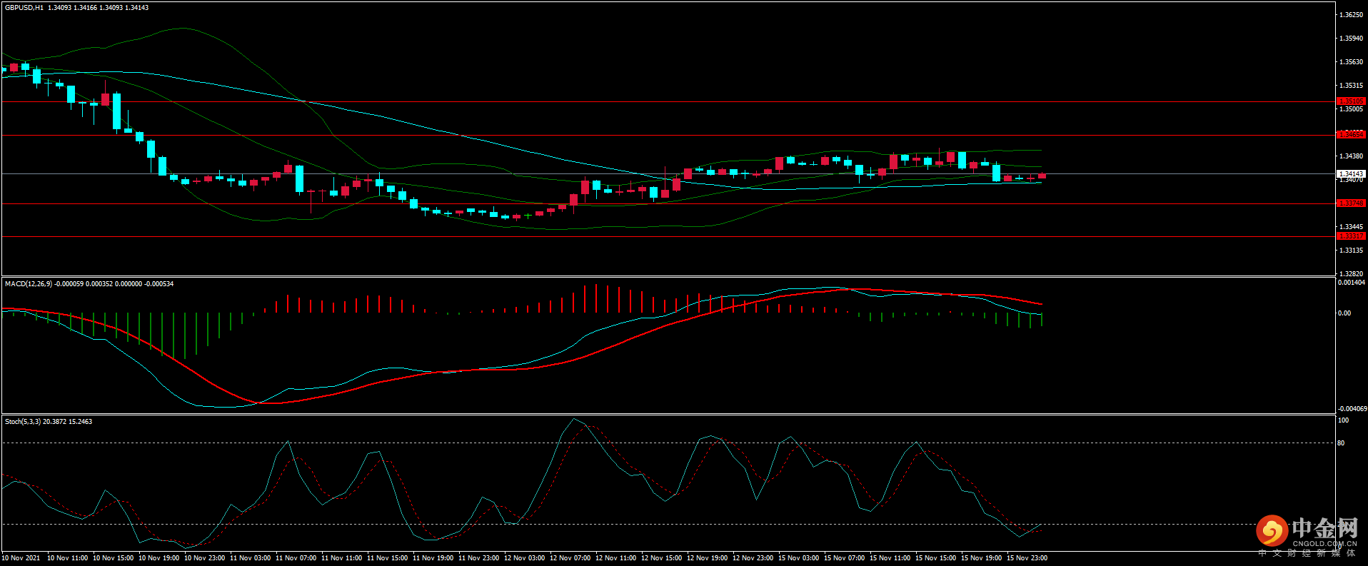Click the 10 Nov 11:00 time label
Screen dimensions: 1368x566
(68, 558)
